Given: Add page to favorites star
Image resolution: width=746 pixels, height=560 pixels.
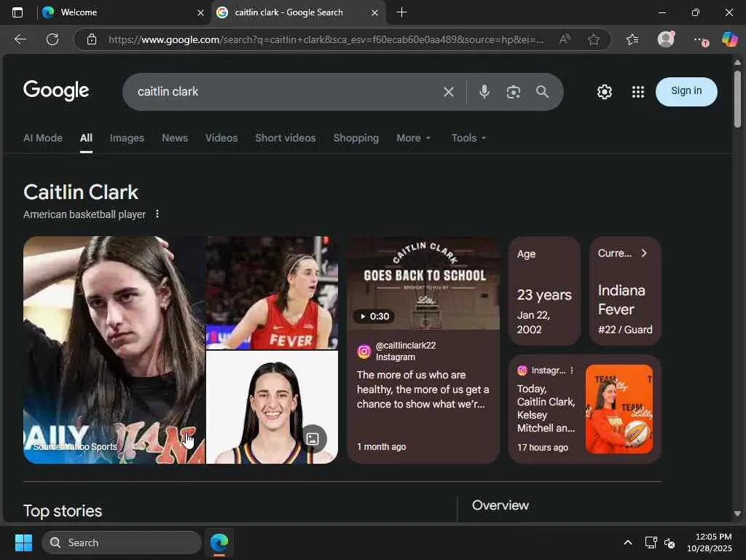Looking at the screenshot, I should 593,39.
